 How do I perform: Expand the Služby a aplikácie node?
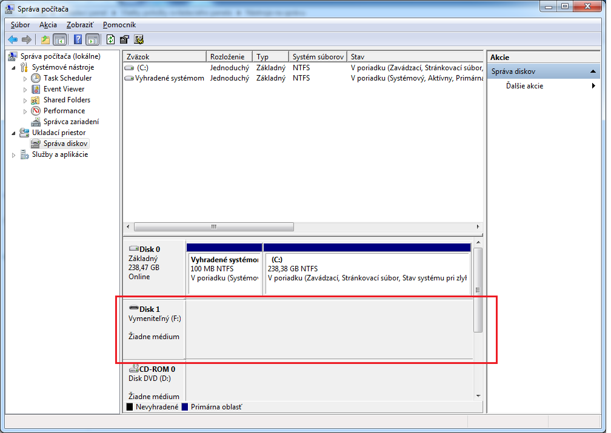pos(14,155)
